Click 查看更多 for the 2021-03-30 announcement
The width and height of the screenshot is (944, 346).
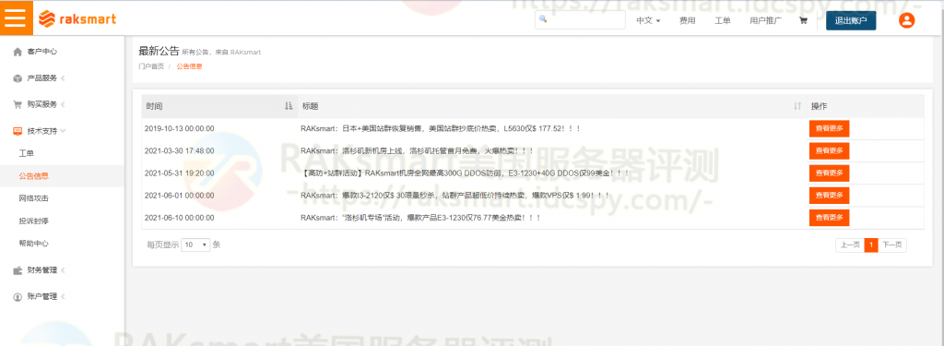tap(829, 150)
